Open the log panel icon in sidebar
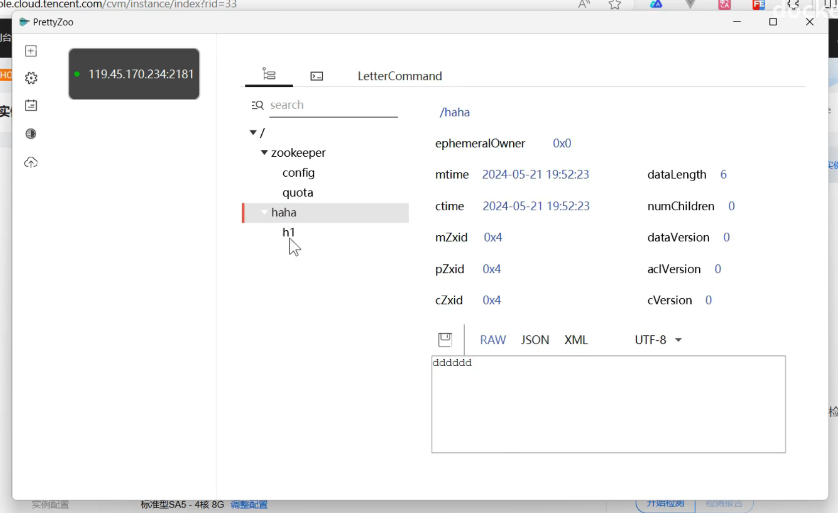Viewport: 838px width, 513px height. coord(31,105)
